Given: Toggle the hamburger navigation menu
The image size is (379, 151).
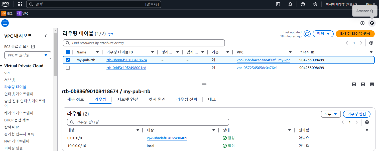Looking at the screenshot, I should click(5, 23).
